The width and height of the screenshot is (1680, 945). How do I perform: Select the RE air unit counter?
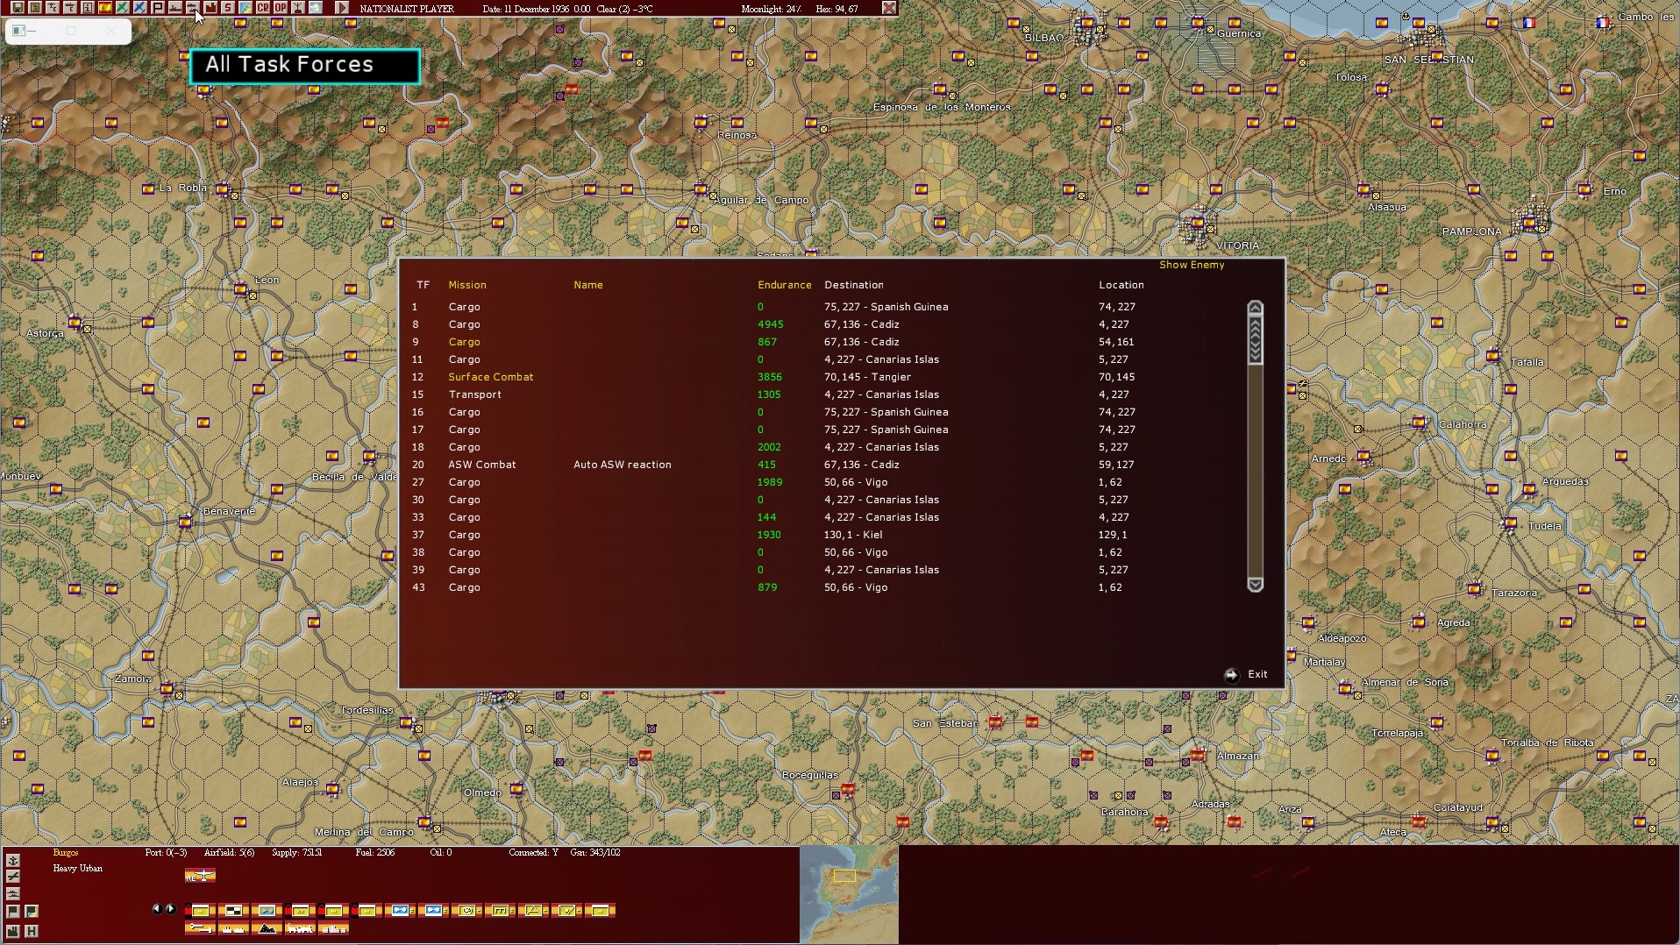200,875
